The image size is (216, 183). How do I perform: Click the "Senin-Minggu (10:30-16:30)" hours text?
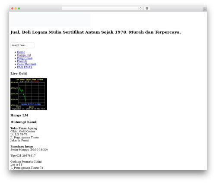click(x=29, y=149)
